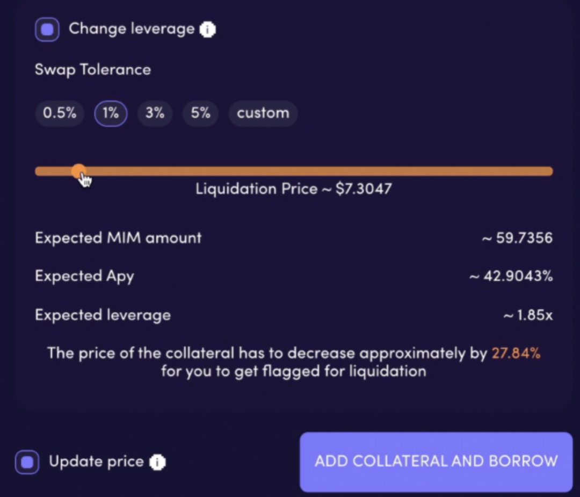
Task: Select 0.5% swap tolerance
Action: (x=60, y=113)
